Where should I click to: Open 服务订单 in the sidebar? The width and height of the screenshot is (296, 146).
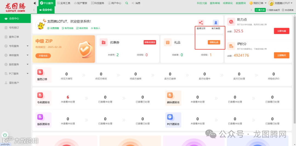click(15, 37)
